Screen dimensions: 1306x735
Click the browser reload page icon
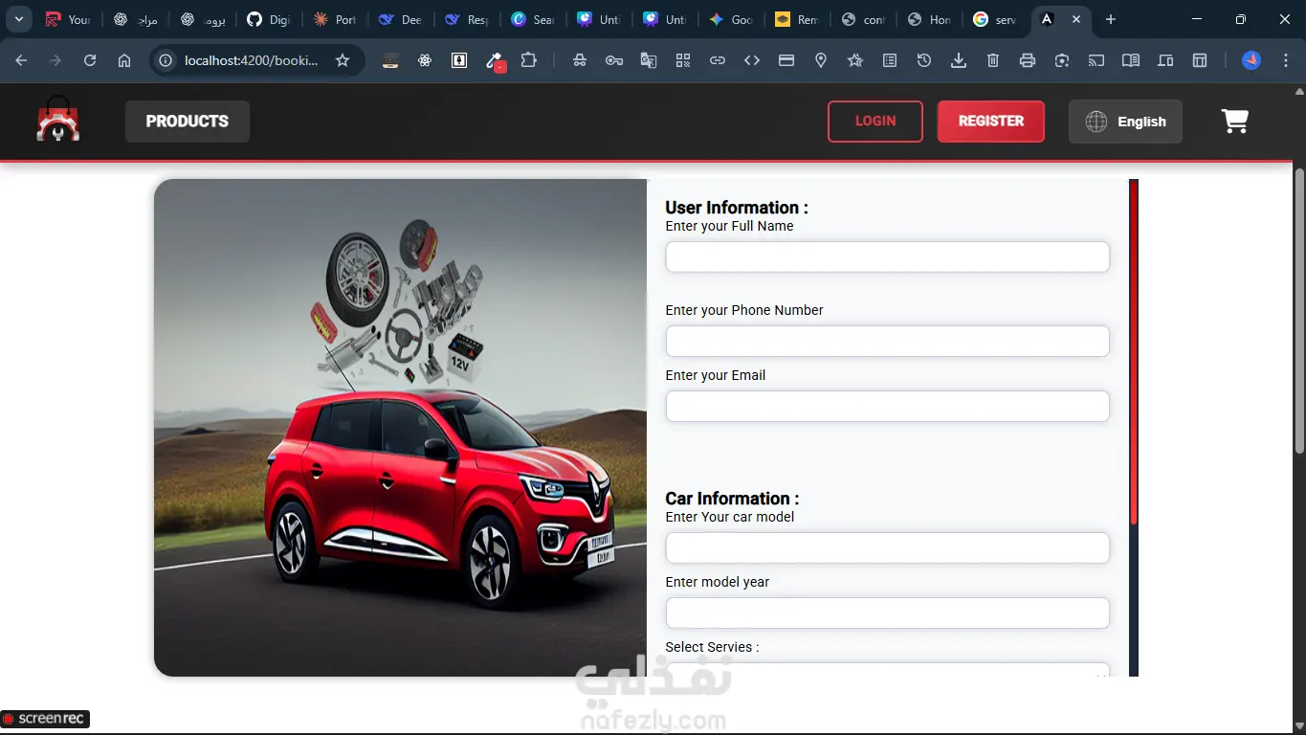point(90,60)
